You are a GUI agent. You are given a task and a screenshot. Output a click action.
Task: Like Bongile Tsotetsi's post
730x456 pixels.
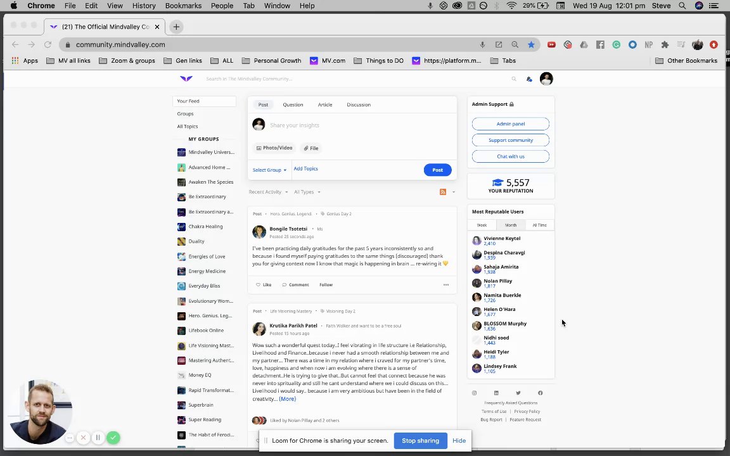pyautogui.click(x=264, y=285)
